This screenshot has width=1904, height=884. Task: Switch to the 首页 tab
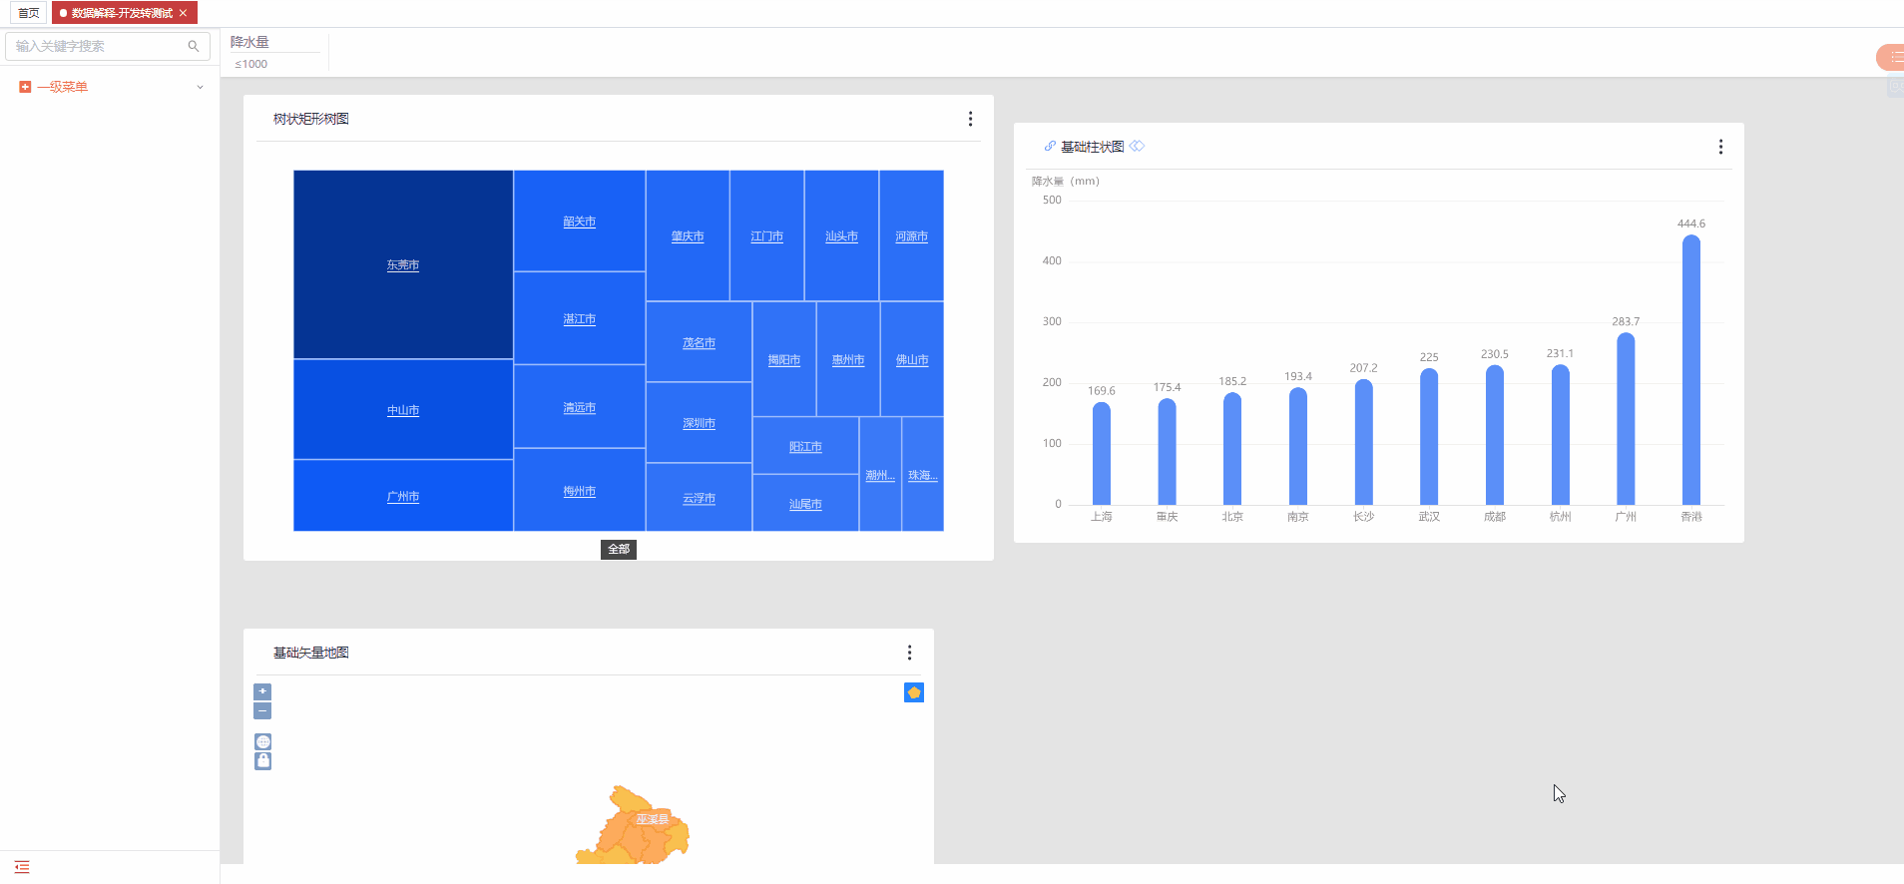tap(29, 13)
